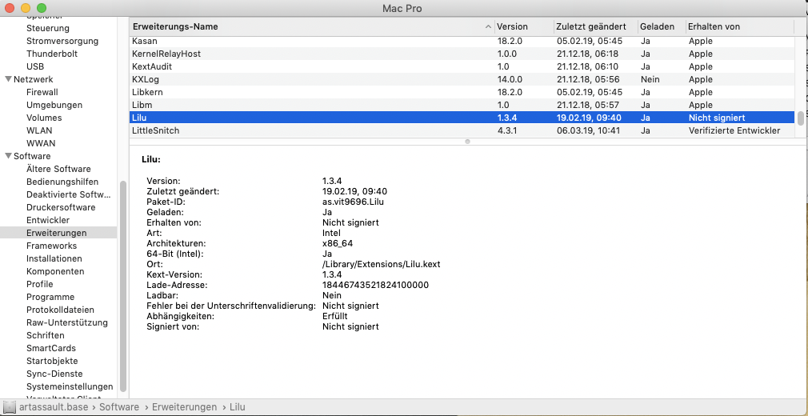The height and width of the screenshot is (416, 808).
Task: Collapse the Netzwerk section triangle
Action: pos(8,79)
